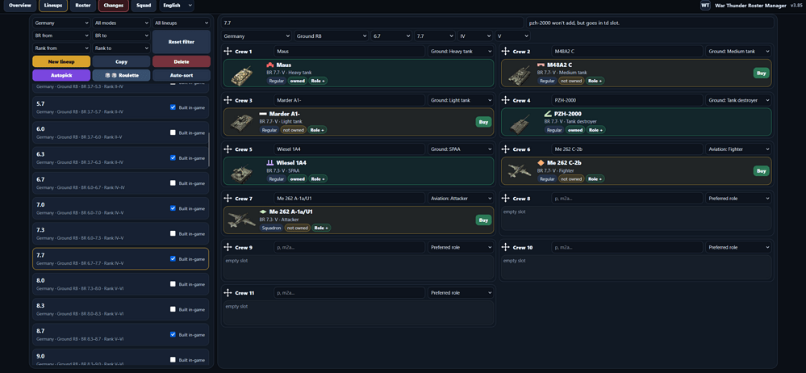Click the lineup list scrollbar
This screenshot has height=373, width=806.
[x=209, y=149]
